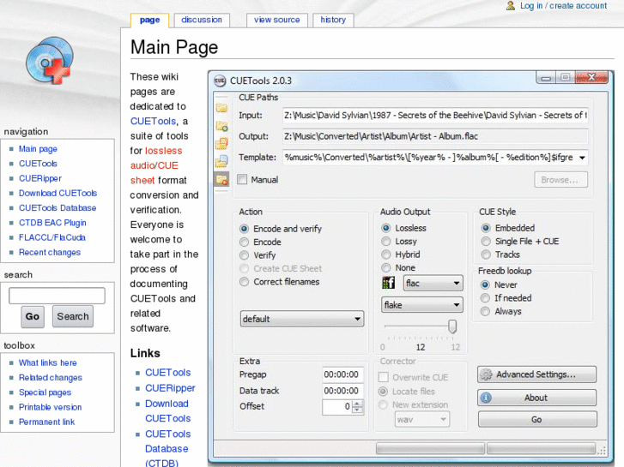
Task: Select Embedded CUE style
Action: point(486,228)
